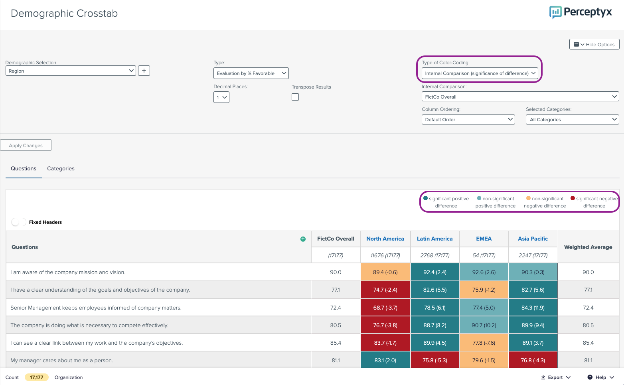
Task: Open the Column Ordering Default Order dropdown
Action: point(468,119)
